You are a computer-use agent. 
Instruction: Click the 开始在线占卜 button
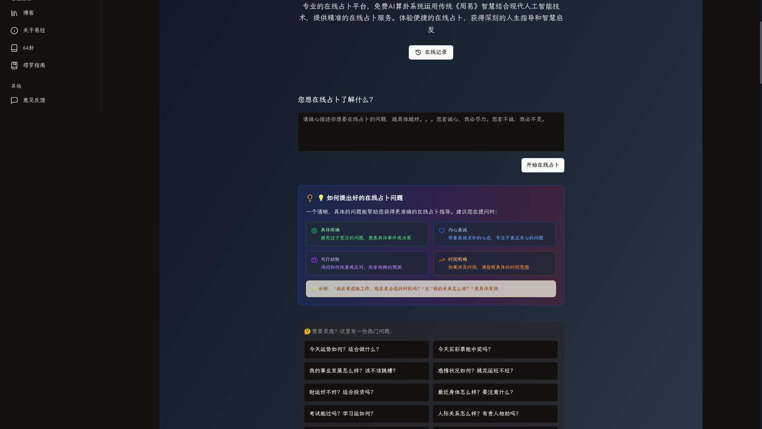point(543,165)
